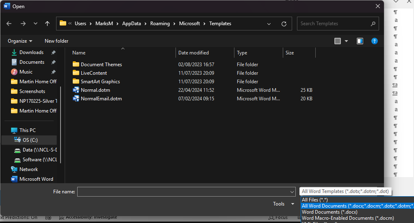Open Downloads in the navigation pane
414x223 pixels.
[31, 52]
